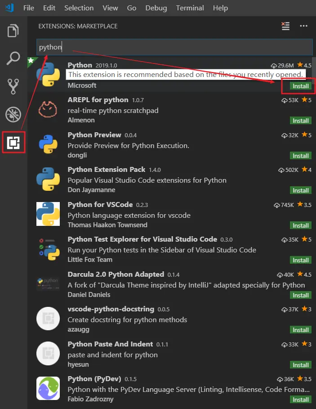Click the 745K download count
Viewport: 316px width, 409px height.
(x=284, y=205)
